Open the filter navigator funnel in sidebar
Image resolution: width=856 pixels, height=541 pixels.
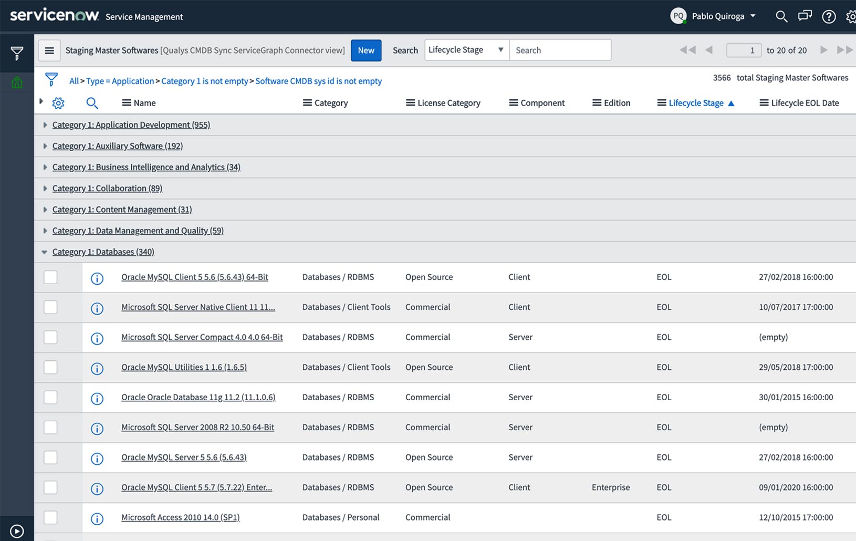click(17, 53)
